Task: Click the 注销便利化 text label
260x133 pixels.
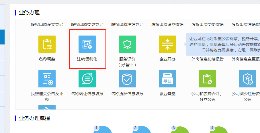Action: click(x=87, y=59)
